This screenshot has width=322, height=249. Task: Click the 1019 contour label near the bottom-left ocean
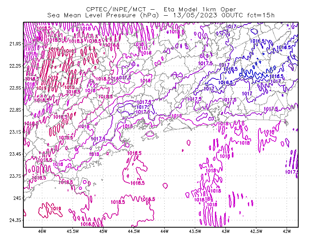coord(56,209)
